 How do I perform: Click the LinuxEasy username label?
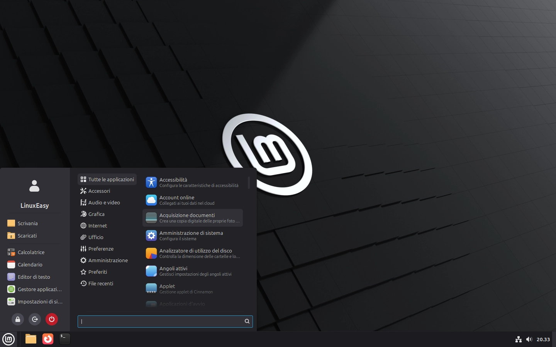pos(34,206)
